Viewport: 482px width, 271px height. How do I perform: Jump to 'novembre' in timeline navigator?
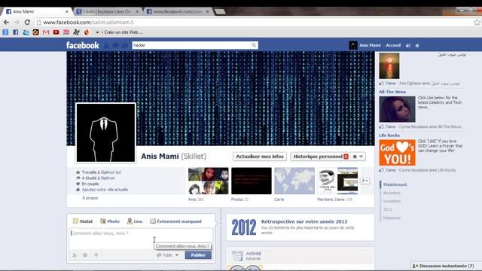coord(392,201)
